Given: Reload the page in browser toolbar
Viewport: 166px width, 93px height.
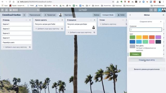Looking at the screenshot, I should click(x=10, y=2).
